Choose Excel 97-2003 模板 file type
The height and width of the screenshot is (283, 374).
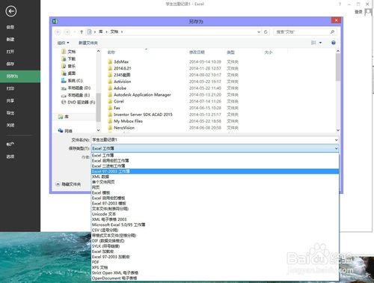pyautogui.click(x=215, y=204)
